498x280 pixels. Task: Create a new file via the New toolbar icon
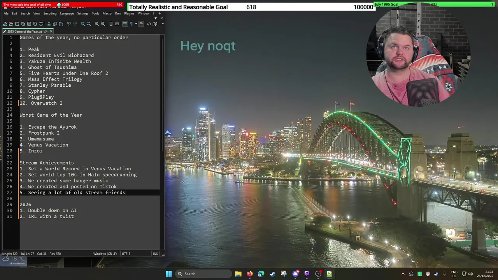(5, 24)
